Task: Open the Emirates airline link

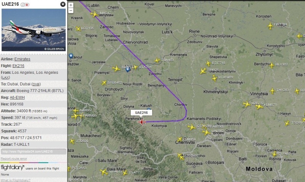Action: coord(22,59)
